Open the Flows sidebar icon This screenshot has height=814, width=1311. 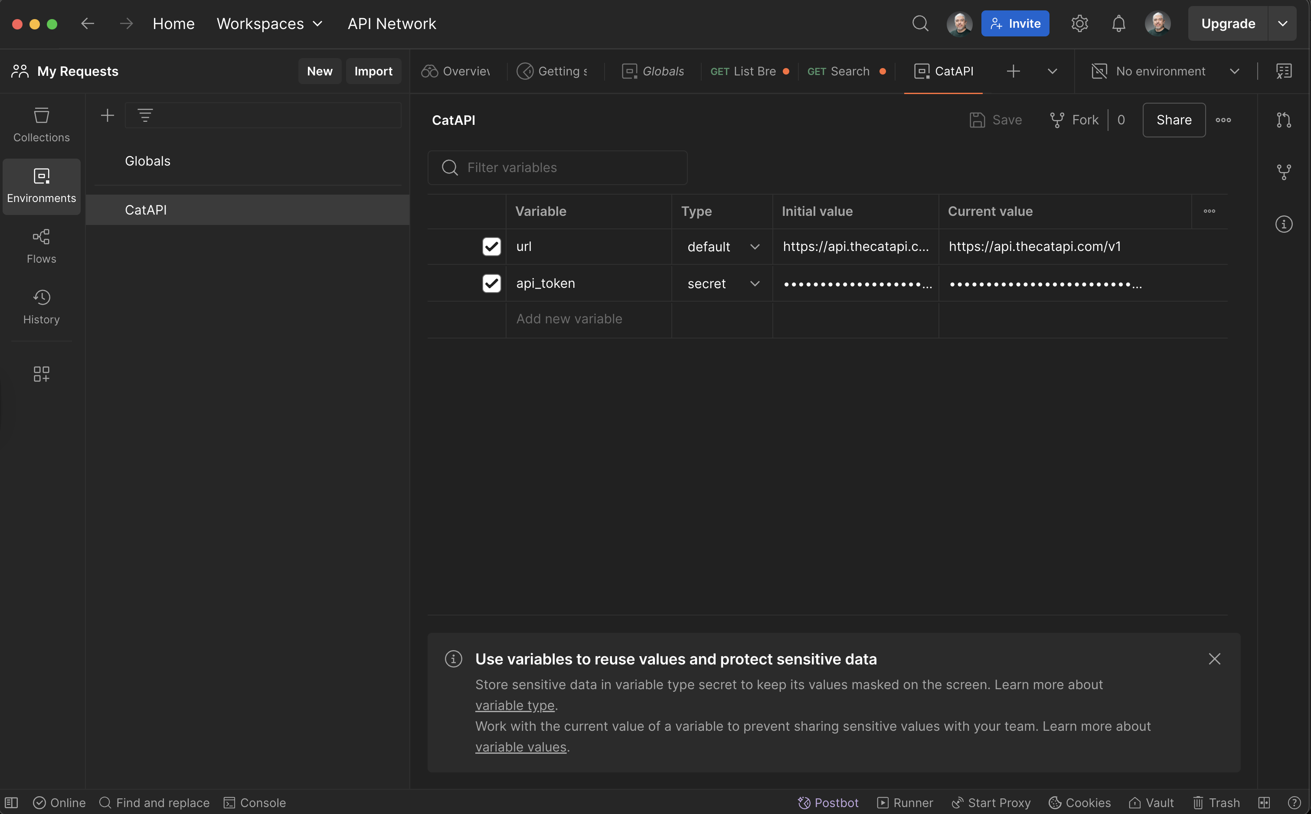(x=42, y=246)
